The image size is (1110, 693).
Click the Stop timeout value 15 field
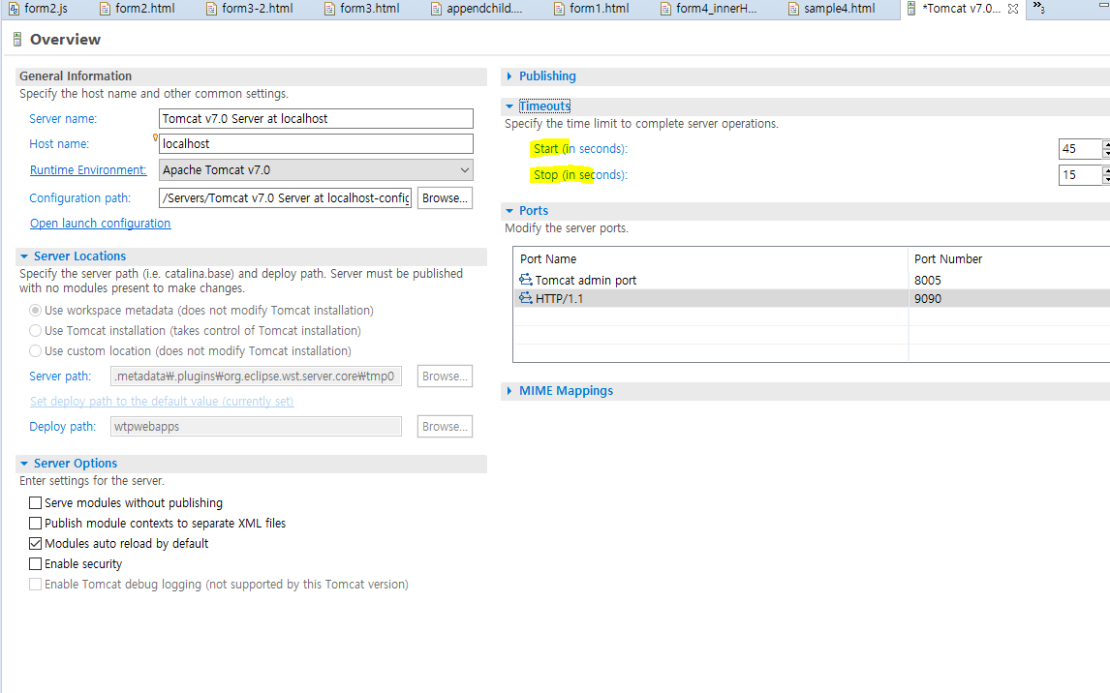[1080, 174]
